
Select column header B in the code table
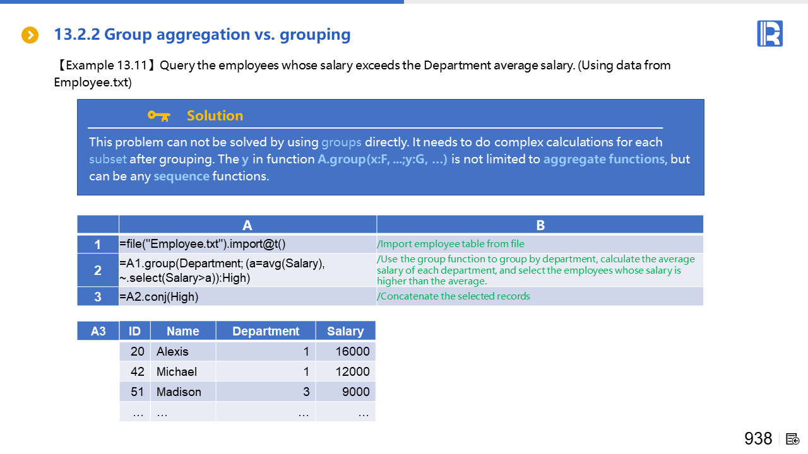(x=540, y=225)
